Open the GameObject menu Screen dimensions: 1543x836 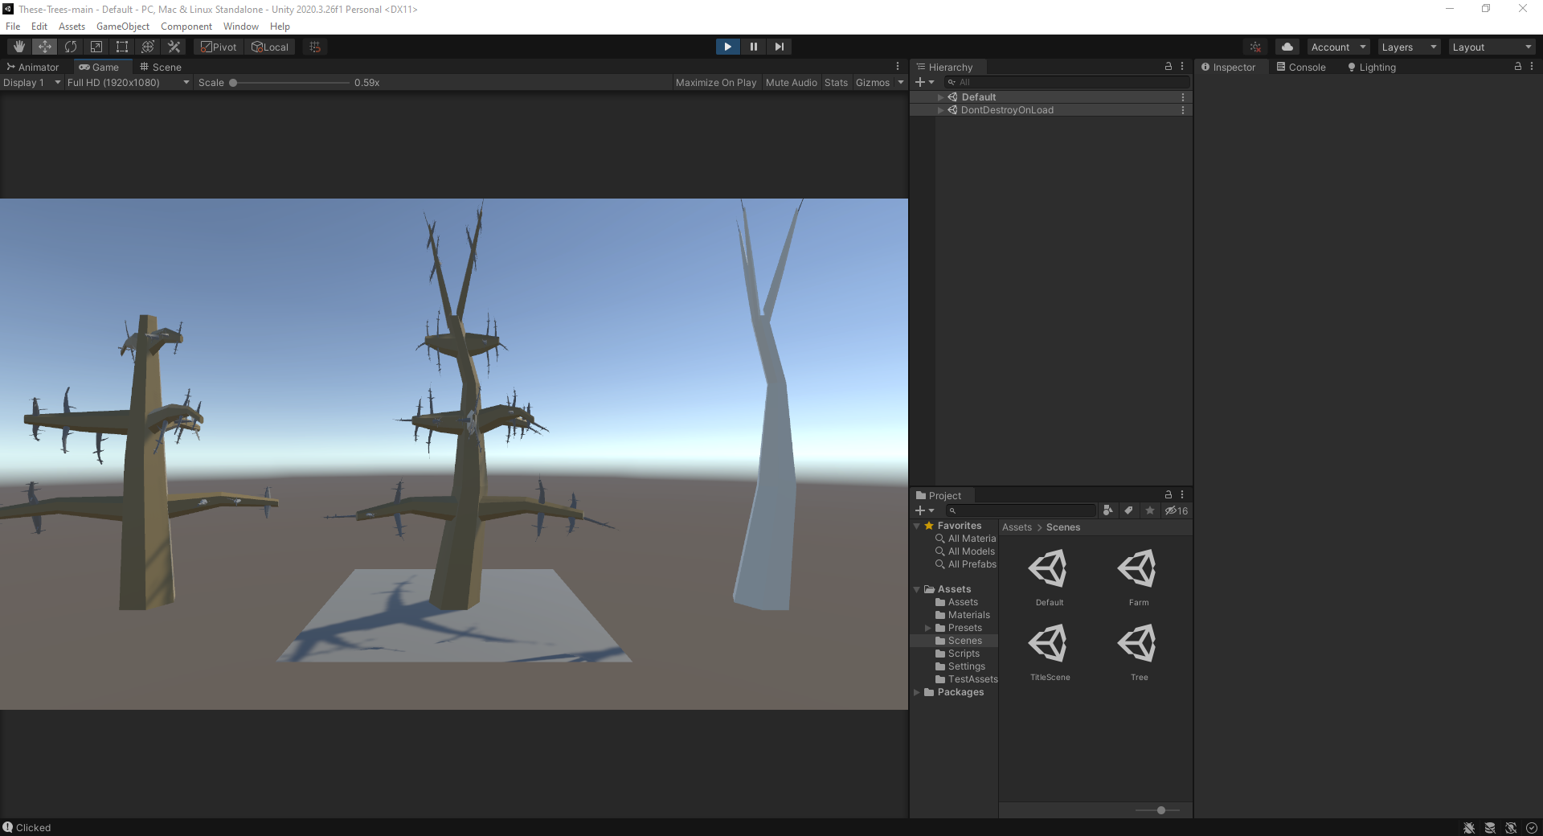pos(122,26)
